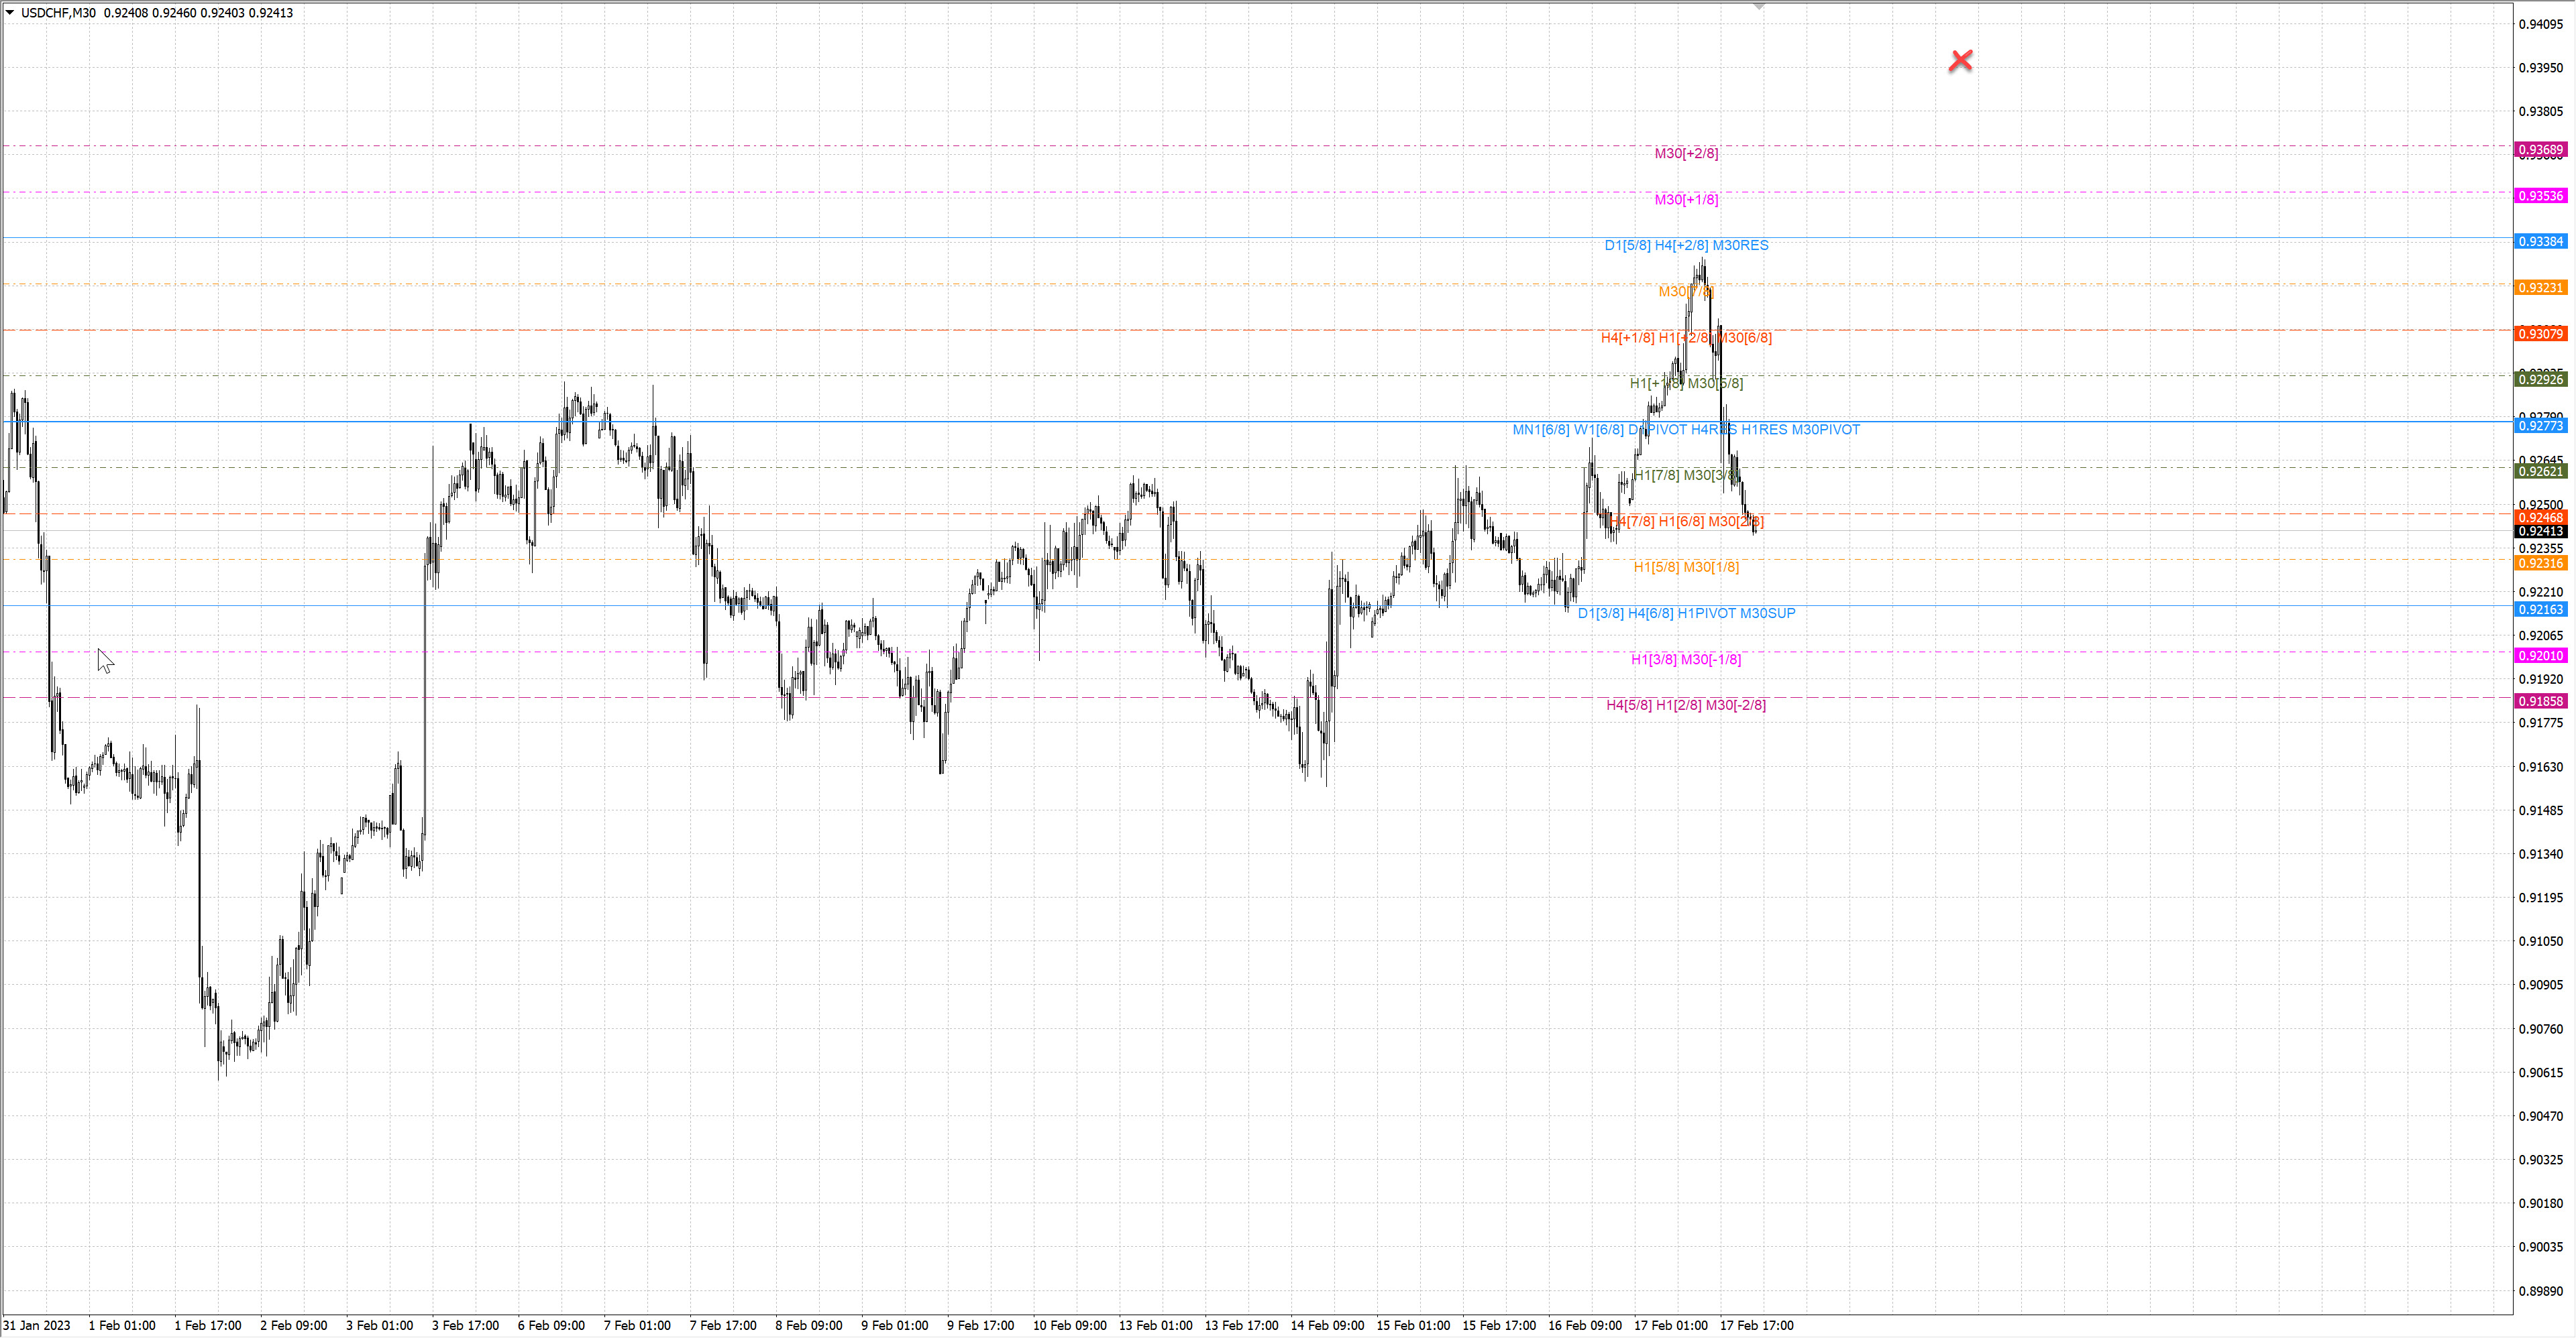Image resolution: width=2576 pixels, height=1338 pixels.
Task: Click the H4[5/8] H1[2/8] M30[-2/8] label
Action: pyautogui.click(x=1686, y=705)
